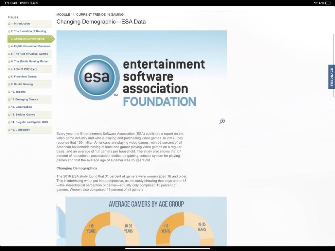Screen dimensions: 335x251
Task: Go to page 15. Conclusion
Action: click(29, 130)
